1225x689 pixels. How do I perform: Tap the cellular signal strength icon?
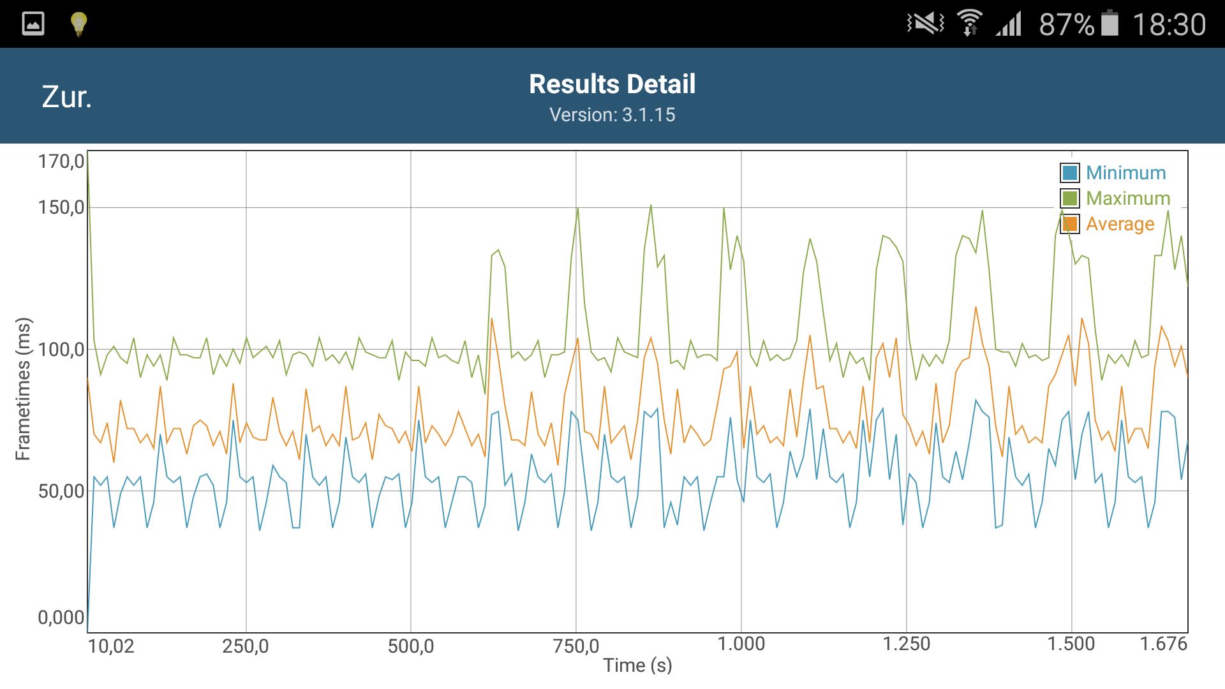[1009, 24]
